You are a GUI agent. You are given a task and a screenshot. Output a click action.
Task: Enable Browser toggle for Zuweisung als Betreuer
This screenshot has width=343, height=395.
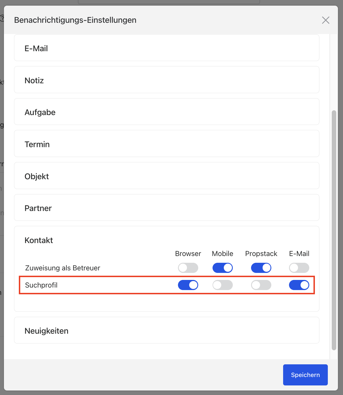[188, 268]
